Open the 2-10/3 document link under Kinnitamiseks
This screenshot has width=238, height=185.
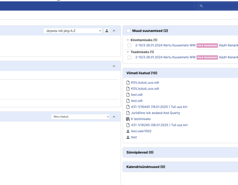(x=165, y=45)
